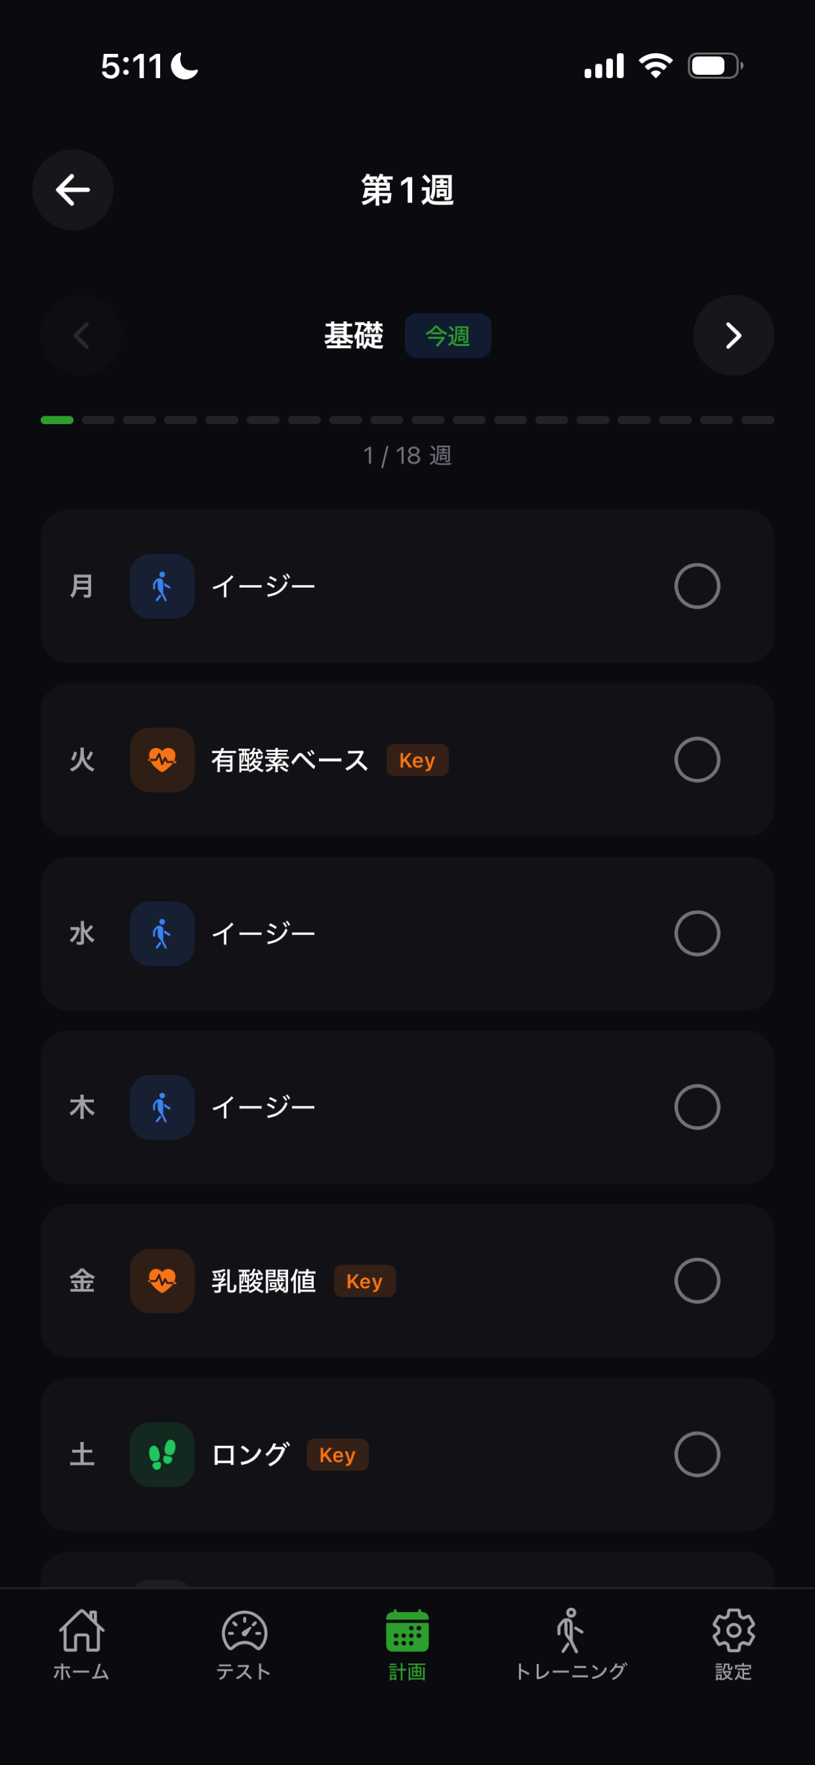
Task: Tap the 今週 badge
Action: pos(448,335)
